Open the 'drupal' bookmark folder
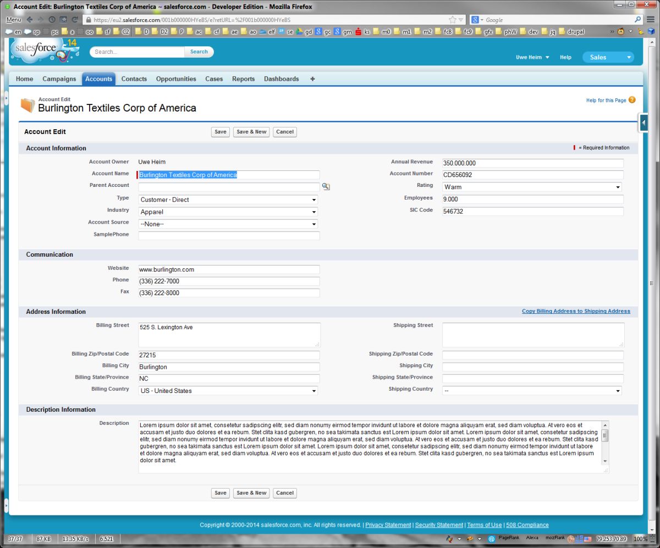 [x=571, y=32]
